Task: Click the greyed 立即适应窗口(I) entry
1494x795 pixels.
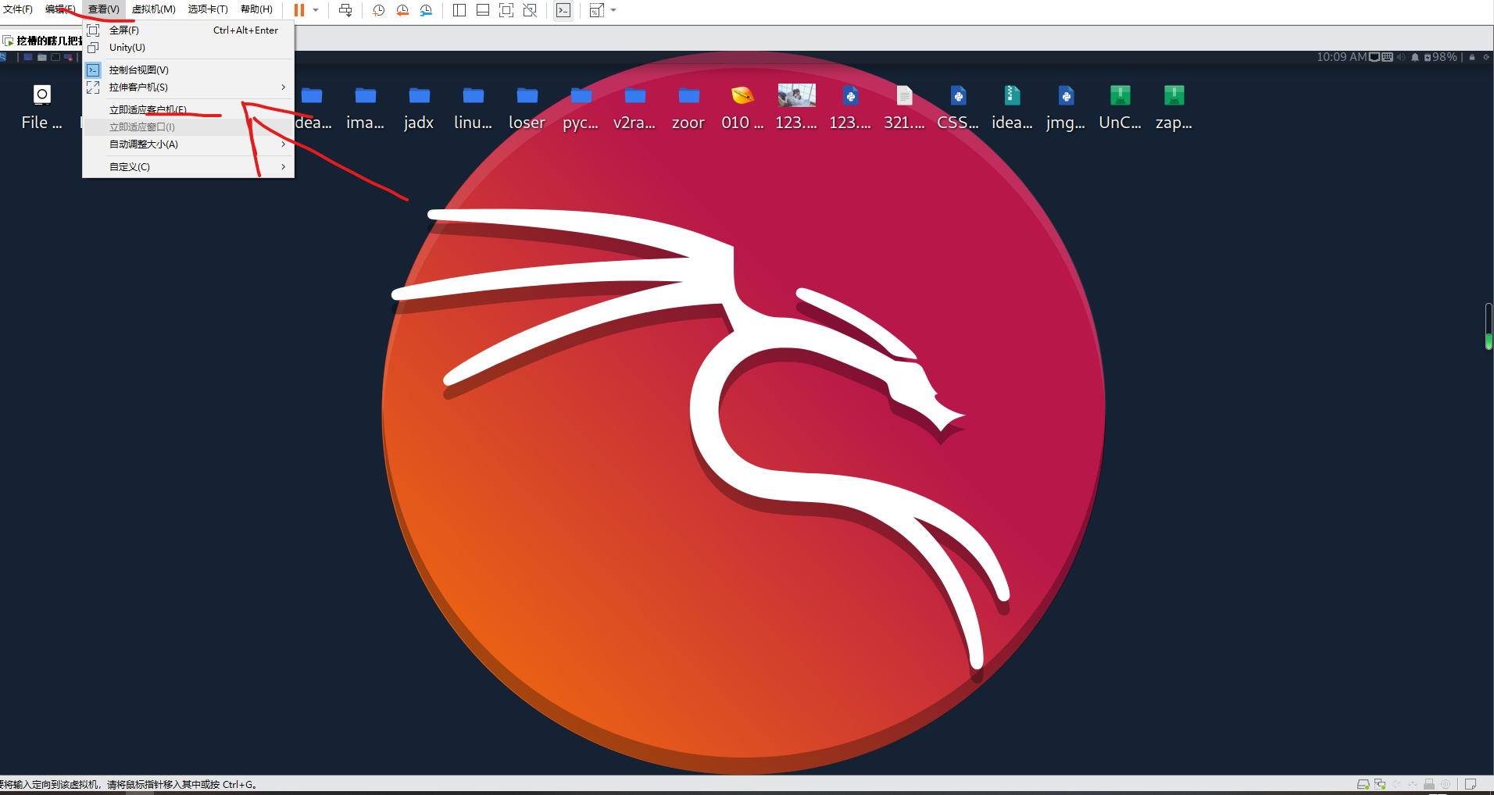Action: point(188,127)
